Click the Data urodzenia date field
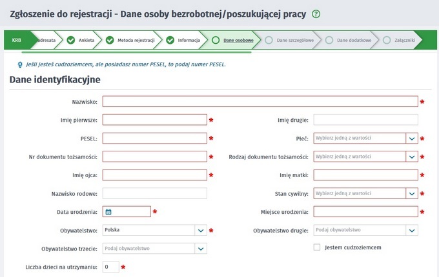The image size is (439, 277). (x=127, y=212)
